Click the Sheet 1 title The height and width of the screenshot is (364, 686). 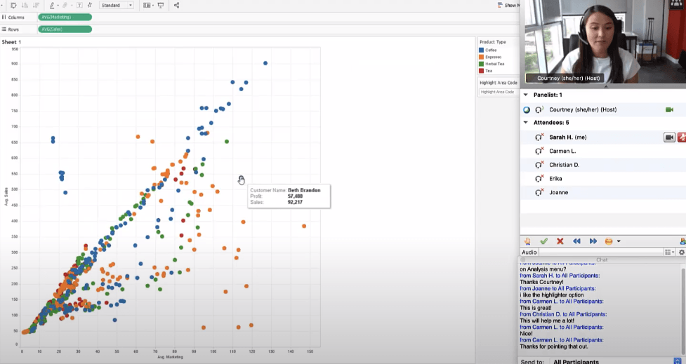tap(11, 42)
